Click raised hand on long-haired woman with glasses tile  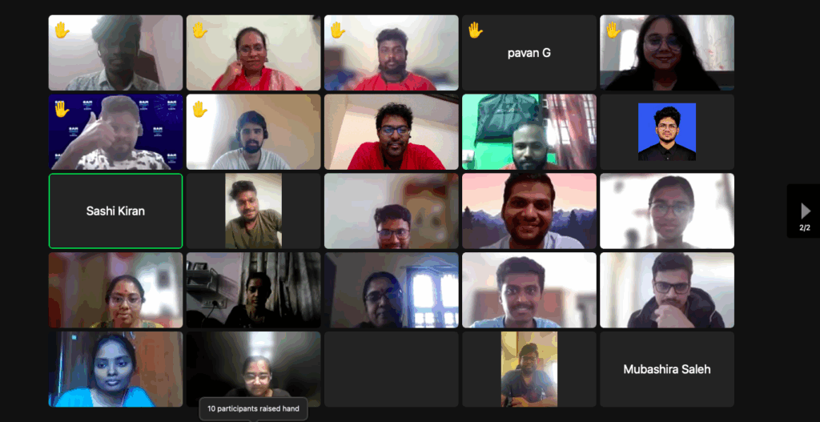pyautogui.click(x=613, y=30)
